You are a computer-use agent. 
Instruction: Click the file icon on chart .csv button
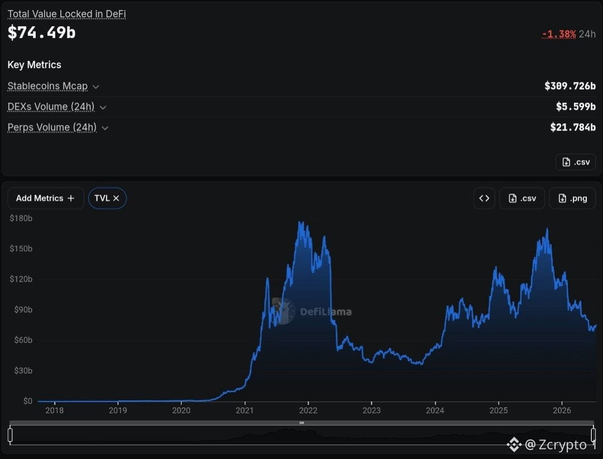point(513,198)
